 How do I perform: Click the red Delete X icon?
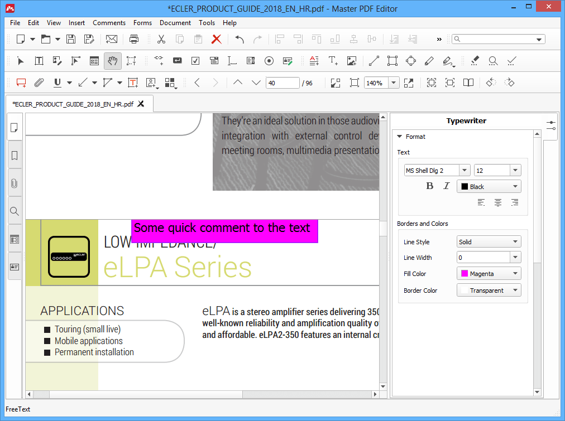click(x=216, y=39)
